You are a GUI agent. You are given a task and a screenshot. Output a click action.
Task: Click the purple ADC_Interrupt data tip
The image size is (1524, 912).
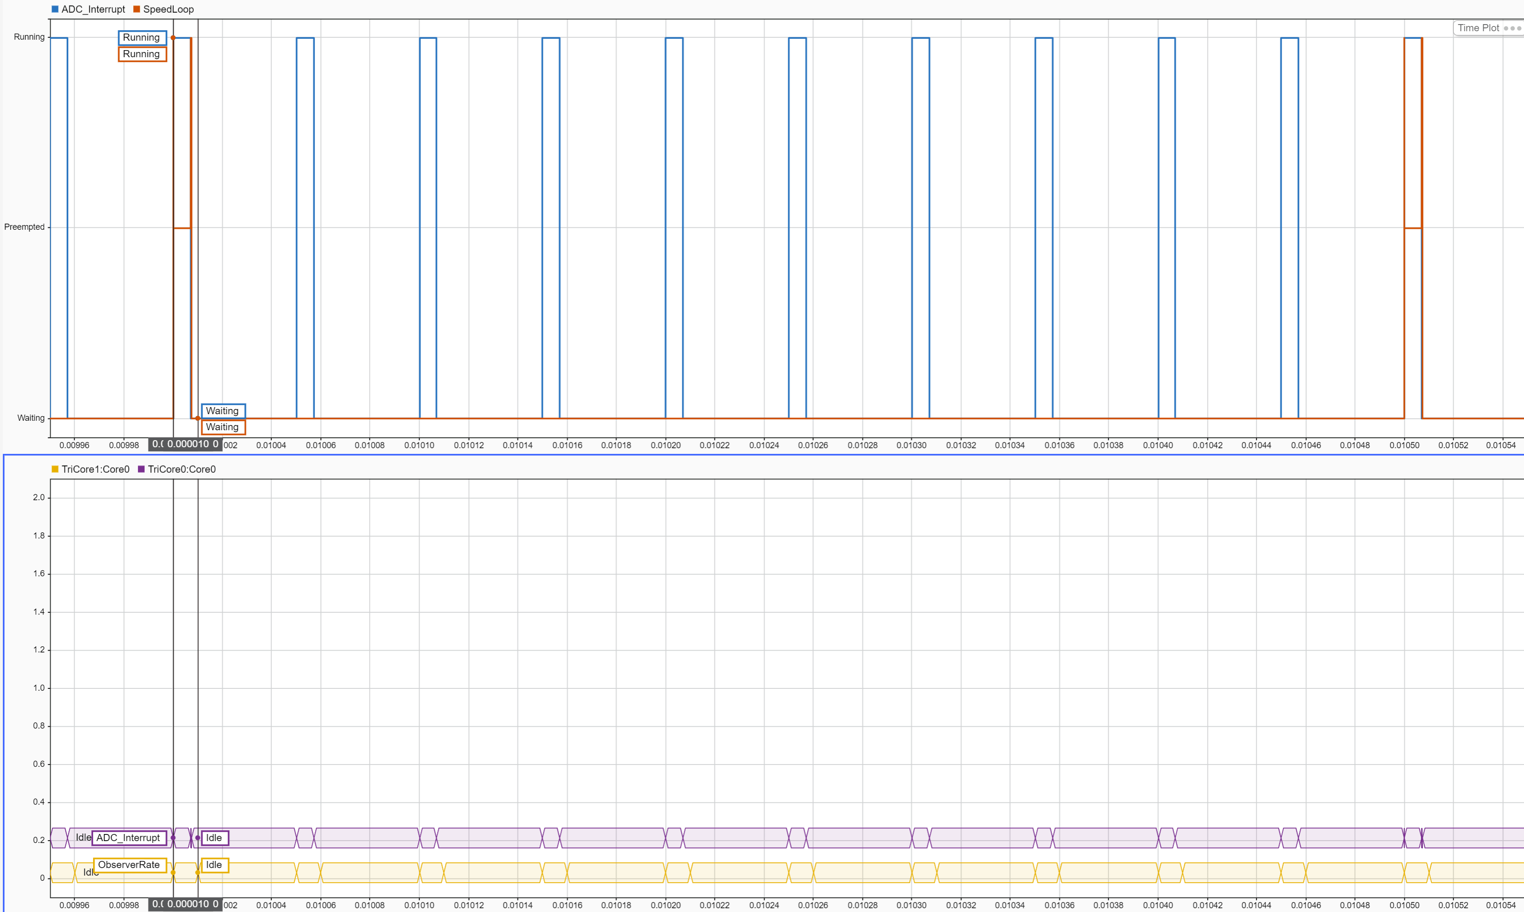(x=129, y=838)
